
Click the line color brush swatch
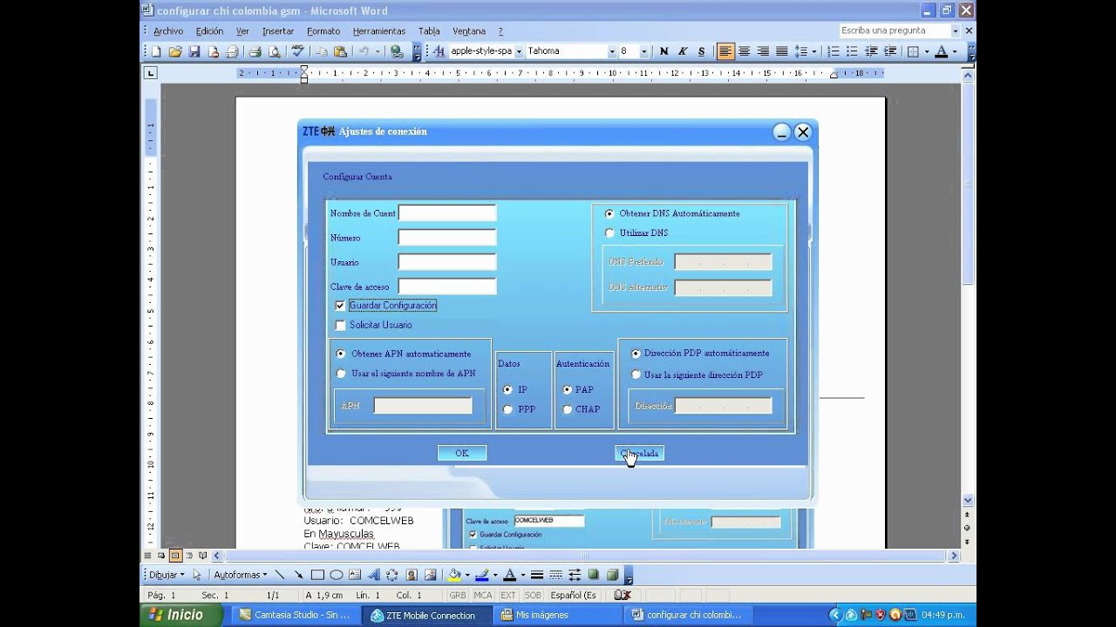point(482,575)
